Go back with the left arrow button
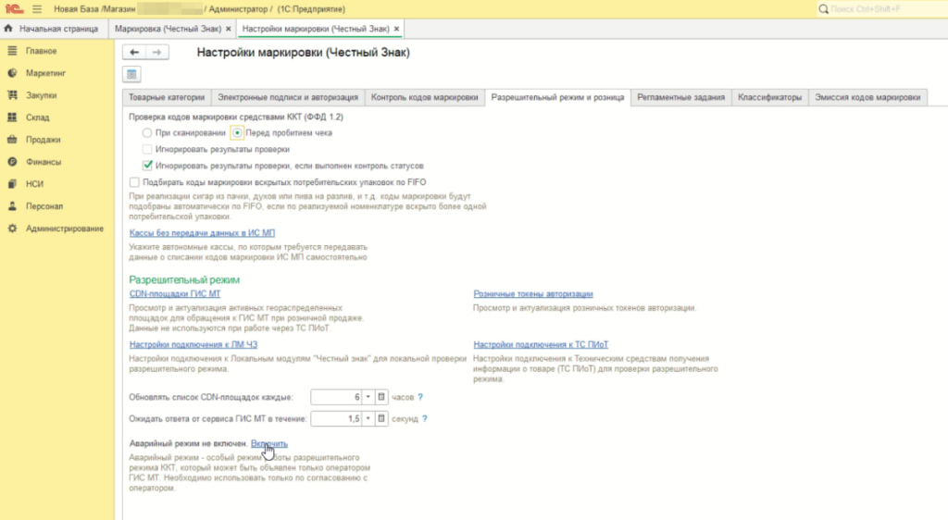 click(x=134, y=53)
